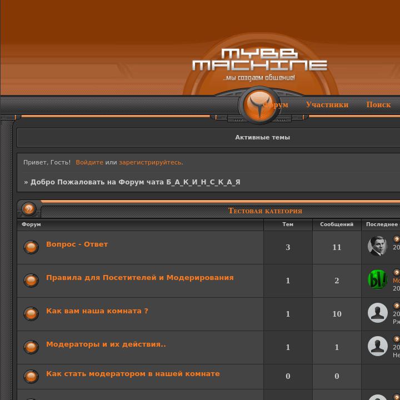400x400 pixels.
Task: Click message count 11 in Вопрос - Ответ row
Action: coord(337,247)
